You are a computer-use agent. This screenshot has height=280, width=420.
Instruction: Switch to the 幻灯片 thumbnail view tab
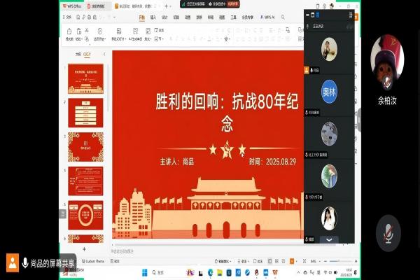(87, 53)
